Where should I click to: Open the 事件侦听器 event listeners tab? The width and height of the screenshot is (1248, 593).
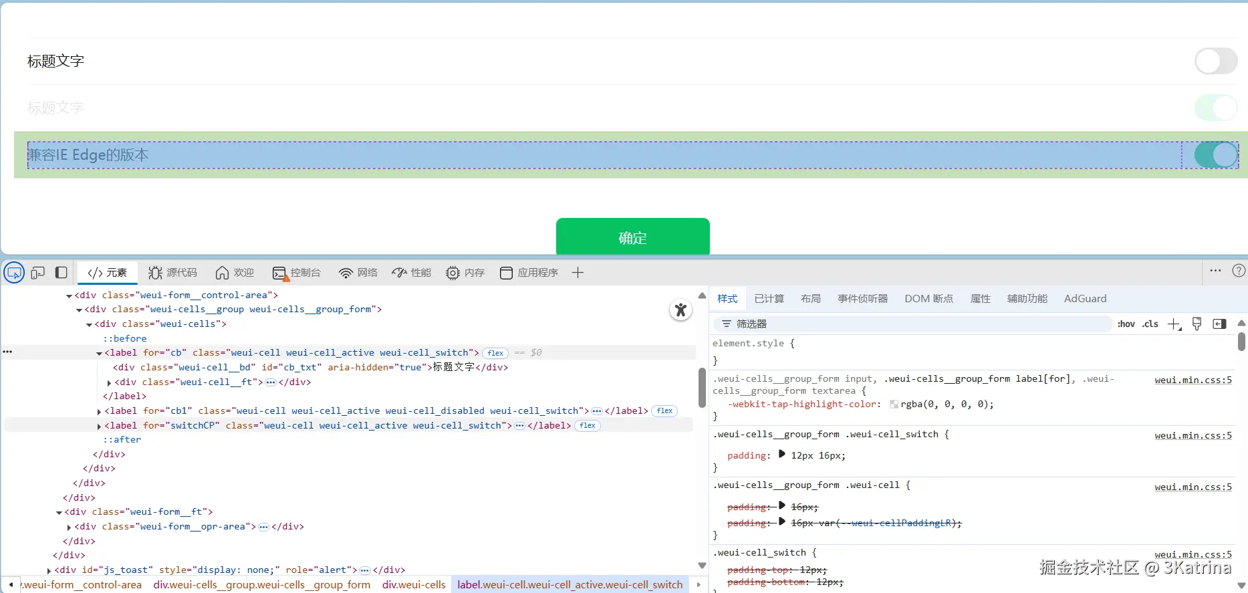tap(863, 298)
